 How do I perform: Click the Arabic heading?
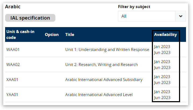pos(13,7)
